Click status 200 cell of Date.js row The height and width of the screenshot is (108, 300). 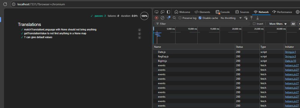247,52
